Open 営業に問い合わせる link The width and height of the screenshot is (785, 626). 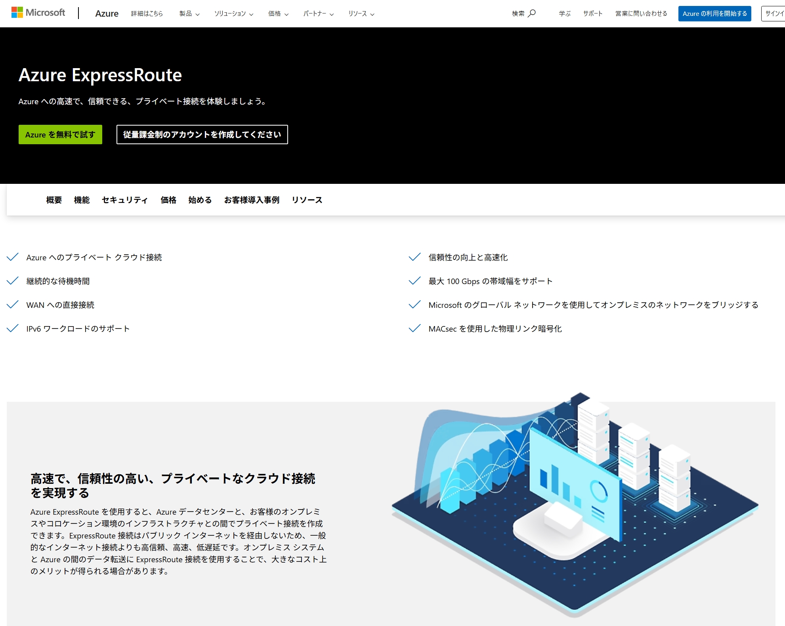pyautogui.click(x=641, y=13)
